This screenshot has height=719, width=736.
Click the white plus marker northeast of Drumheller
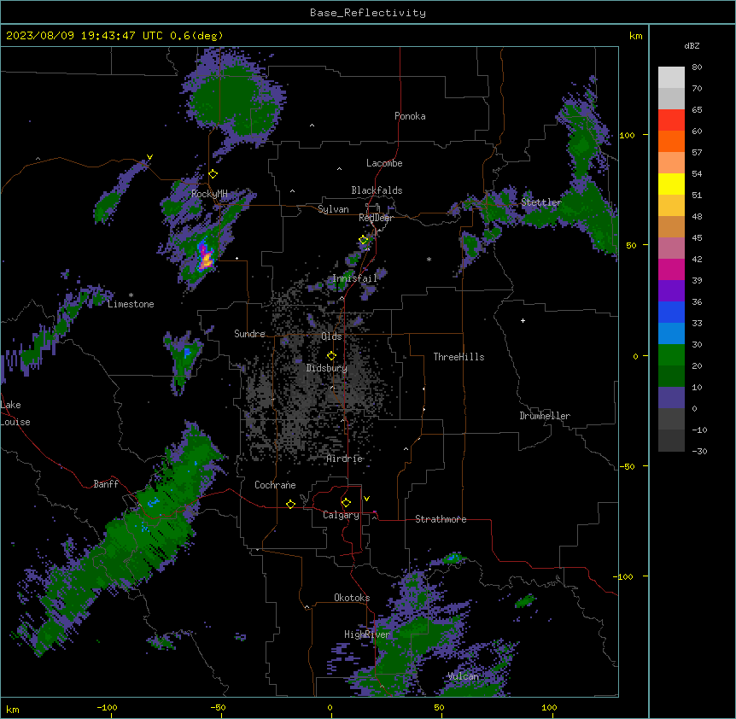[x=523, y=320]
